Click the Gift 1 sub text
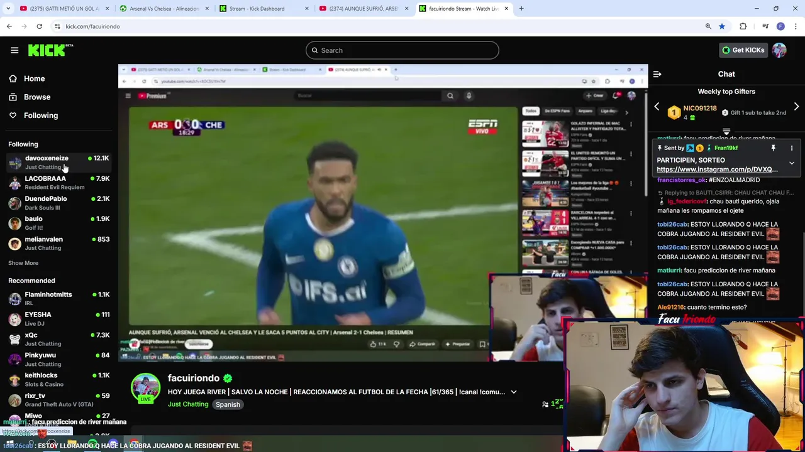805x452 pixels. [758, 112]
